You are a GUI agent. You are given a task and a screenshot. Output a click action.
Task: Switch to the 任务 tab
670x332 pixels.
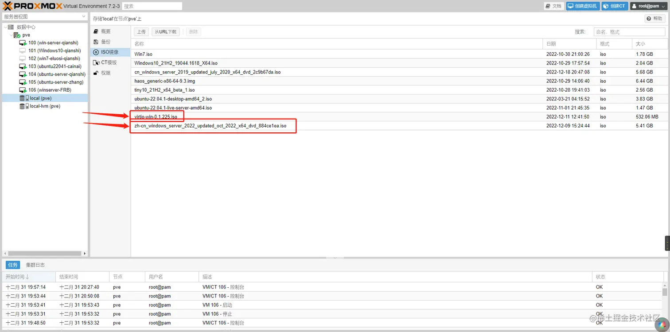[13, 265]
